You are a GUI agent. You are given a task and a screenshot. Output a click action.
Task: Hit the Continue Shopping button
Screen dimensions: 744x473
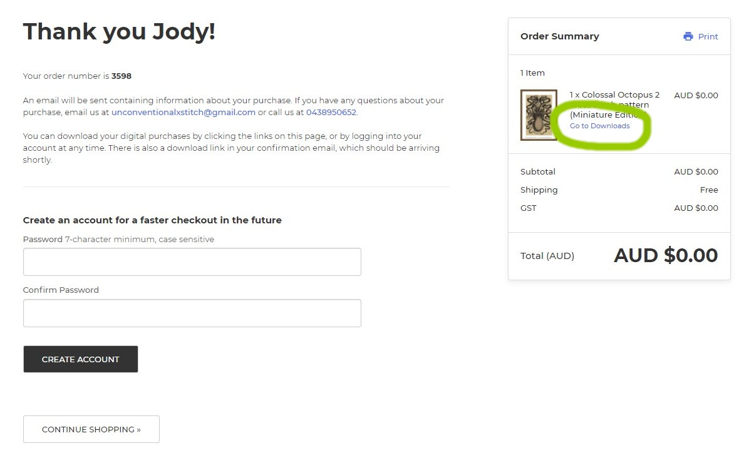coord(91,429)
